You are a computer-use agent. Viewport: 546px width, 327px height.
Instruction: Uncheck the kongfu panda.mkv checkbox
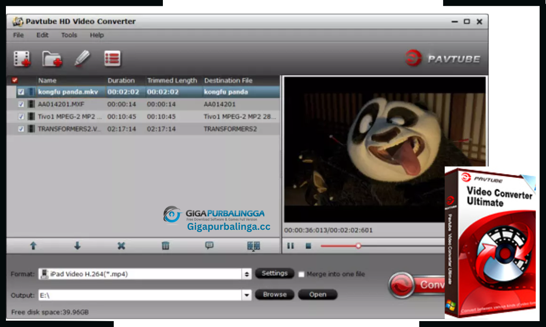pos(21,92)
